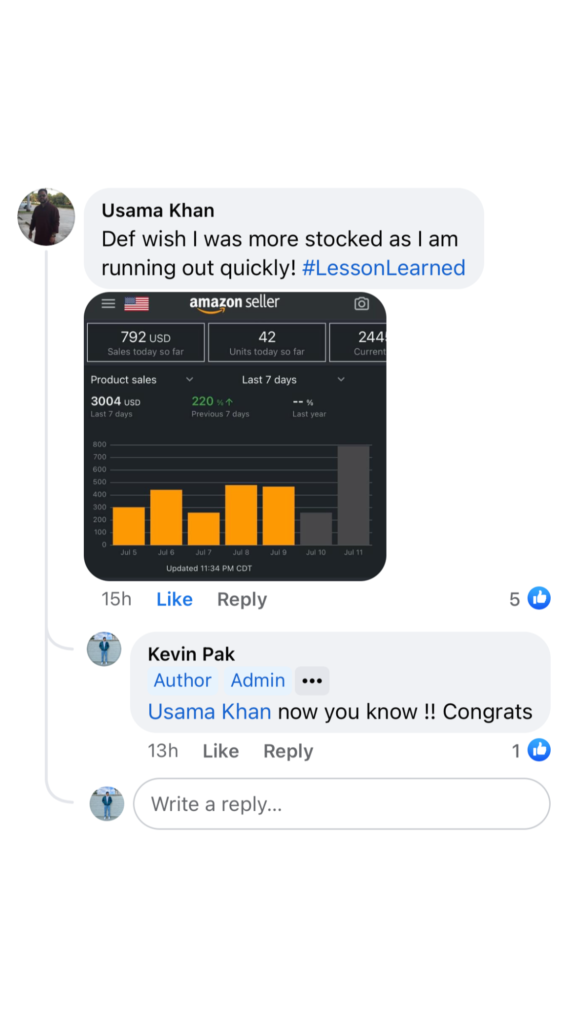Click the 15h timestamp on Usama's comment
This screenshot has width=568, height=1010.
(x=116, y=599)
